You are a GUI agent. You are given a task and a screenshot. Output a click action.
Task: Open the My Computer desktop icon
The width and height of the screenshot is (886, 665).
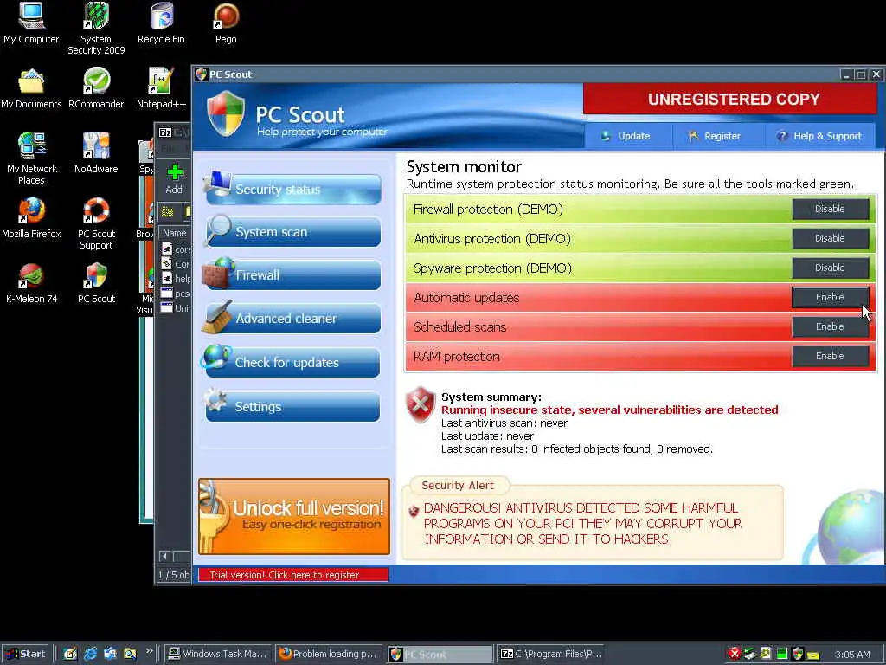point(31,23)
